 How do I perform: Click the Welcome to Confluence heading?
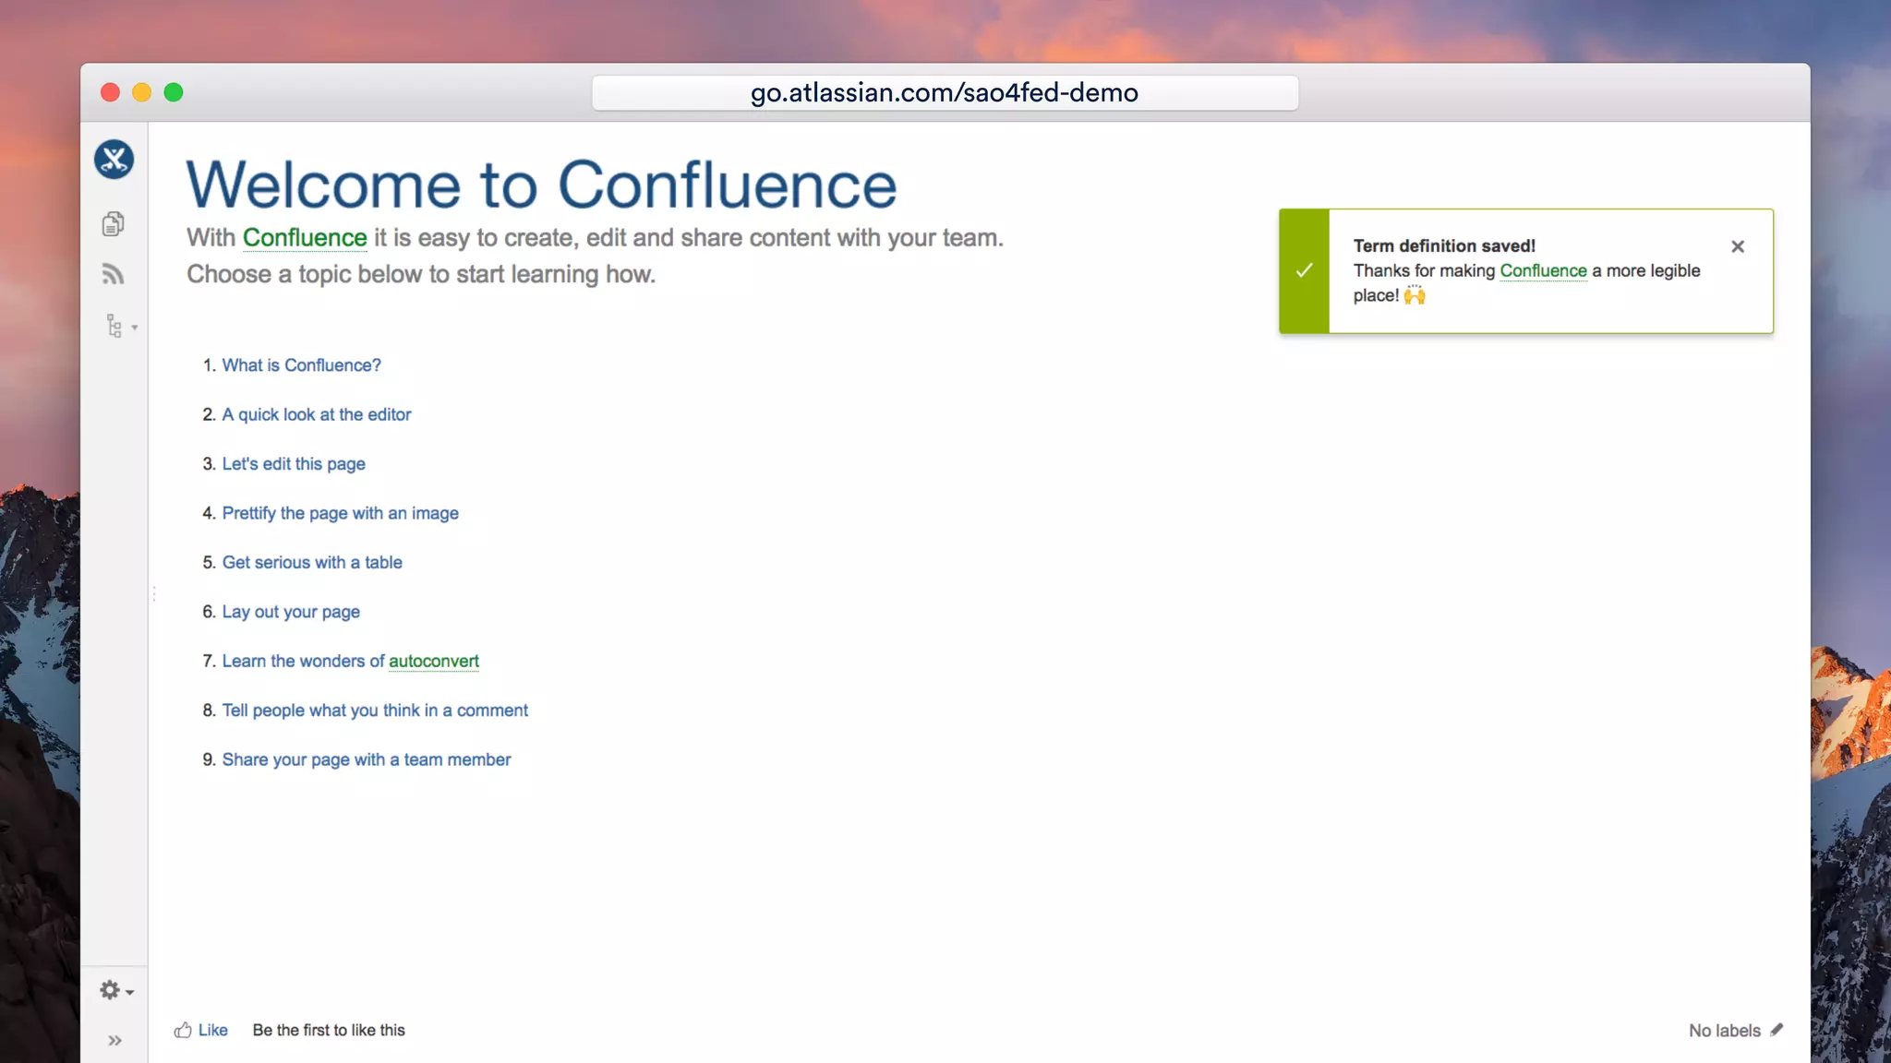541,184
